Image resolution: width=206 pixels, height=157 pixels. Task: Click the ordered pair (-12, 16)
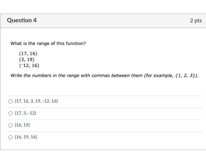29,65
